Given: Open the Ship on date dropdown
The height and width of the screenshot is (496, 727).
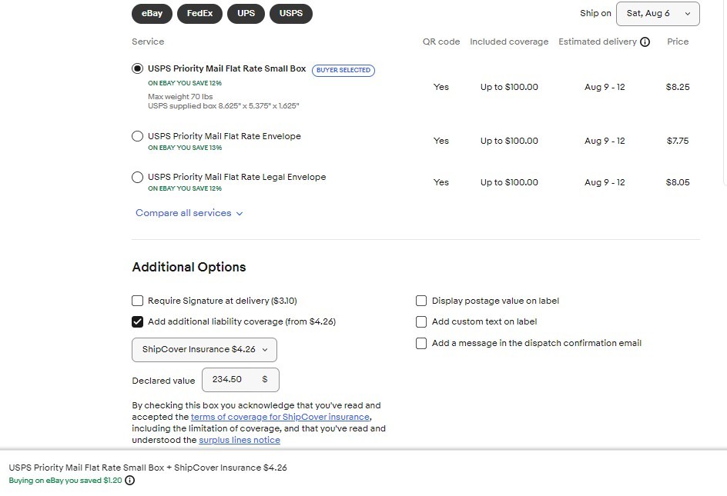Looking at the screenshot, I should pyautogui.click(x=658, y=13).
